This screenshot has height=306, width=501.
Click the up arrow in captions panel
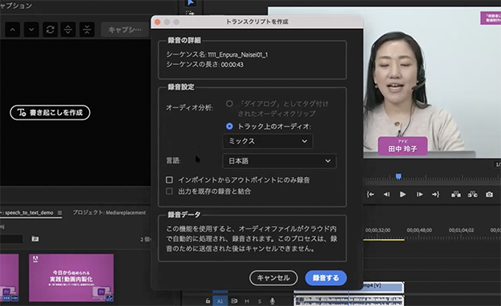point(13,30)
